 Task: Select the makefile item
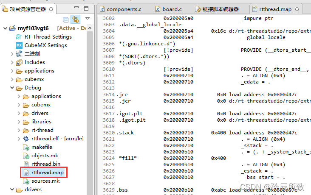42,147
